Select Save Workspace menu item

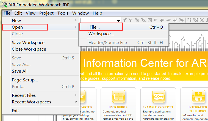point(41,43)
